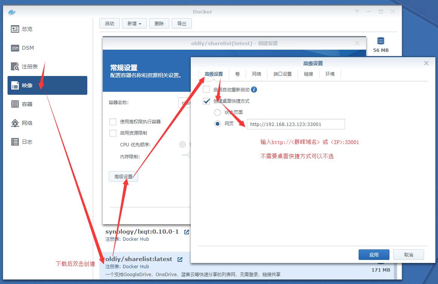Enable 使用高权限执行容器 checkbox
This screenshot has width=438, height=284.
113,122
